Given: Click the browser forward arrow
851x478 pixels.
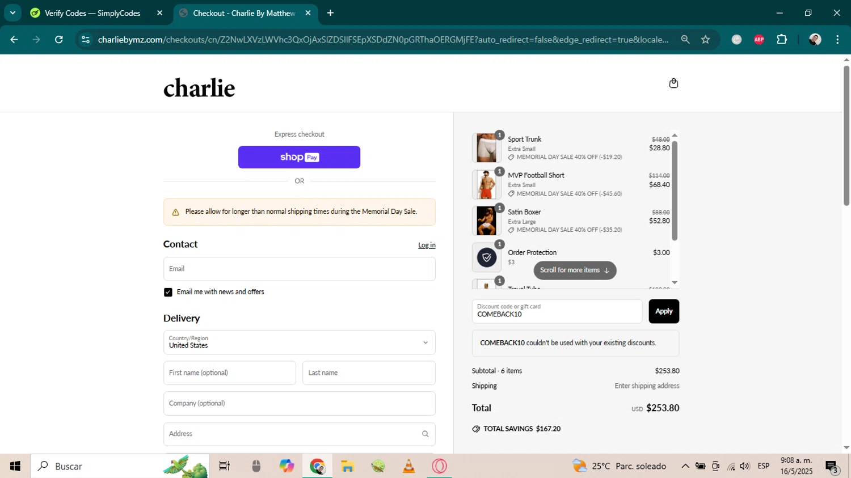Looking at the screenshot, I should click(x=36, y=40).
